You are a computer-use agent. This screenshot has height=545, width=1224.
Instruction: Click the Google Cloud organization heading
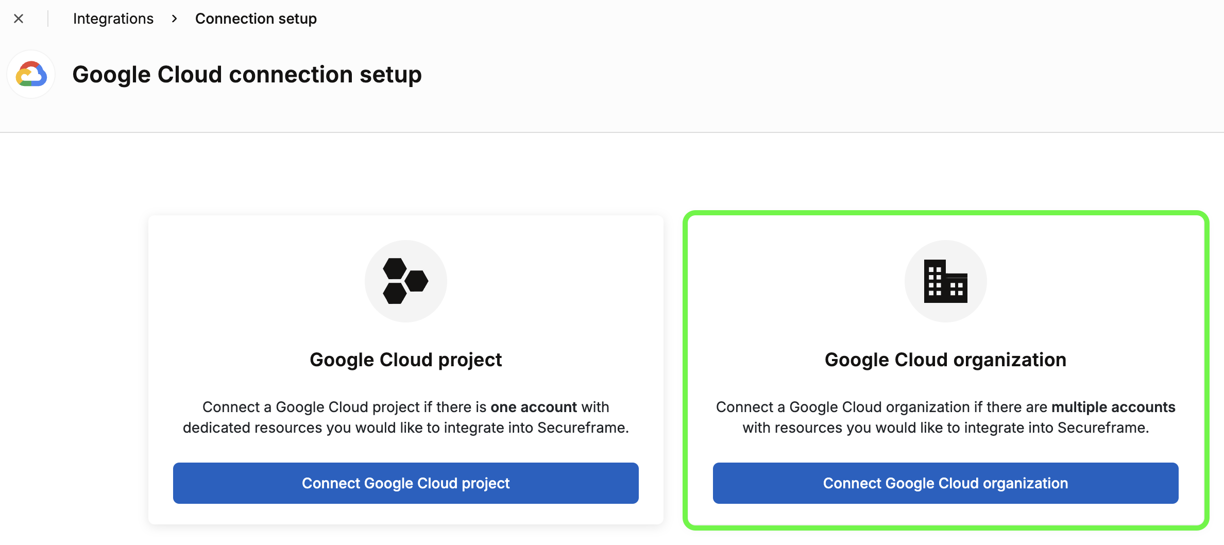[946, 360]
